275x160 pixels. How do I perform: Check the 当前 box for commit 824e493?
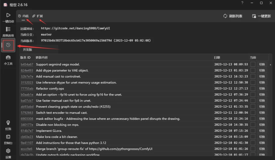[x=253, y=70]
